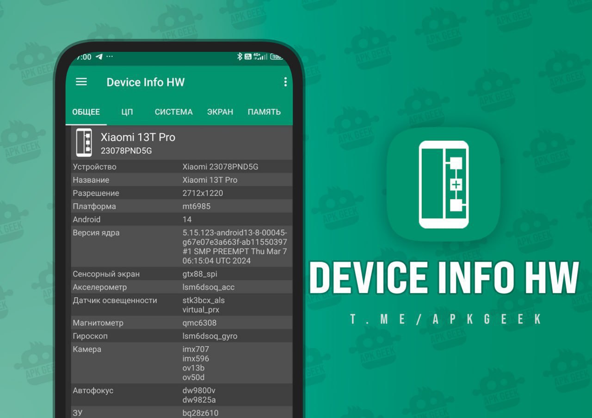This screenshot has height=418, width=592.
Task: Tap the Разрешение 2712x1220 row
Action: (181, 193)
